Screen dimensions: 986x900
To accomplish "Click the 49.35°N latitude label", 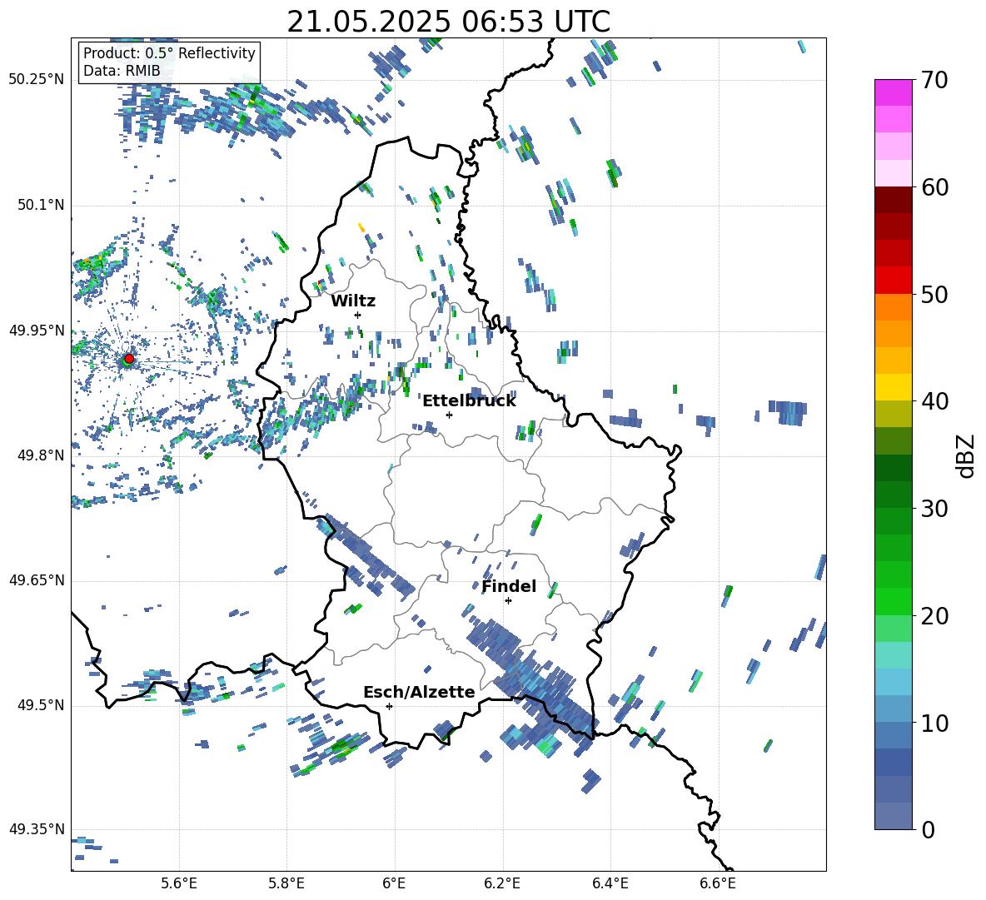I will [37, 829].
